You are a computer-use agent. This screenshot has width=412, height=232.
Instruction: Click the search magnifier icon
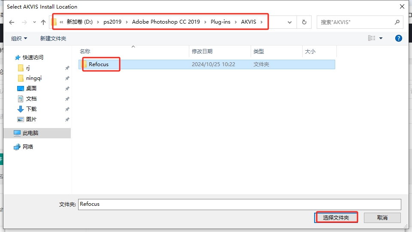pyautogui.click(x=397, y=22)
